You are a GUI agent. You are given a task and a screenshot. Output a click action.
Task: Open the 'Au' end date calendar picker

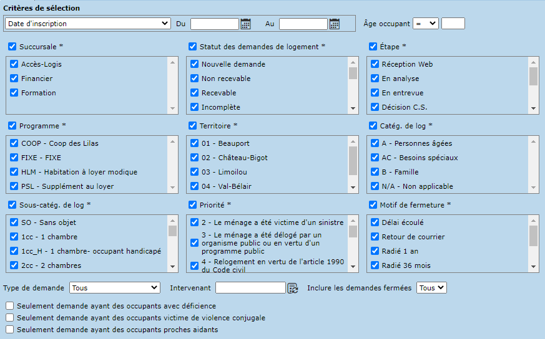335,24
